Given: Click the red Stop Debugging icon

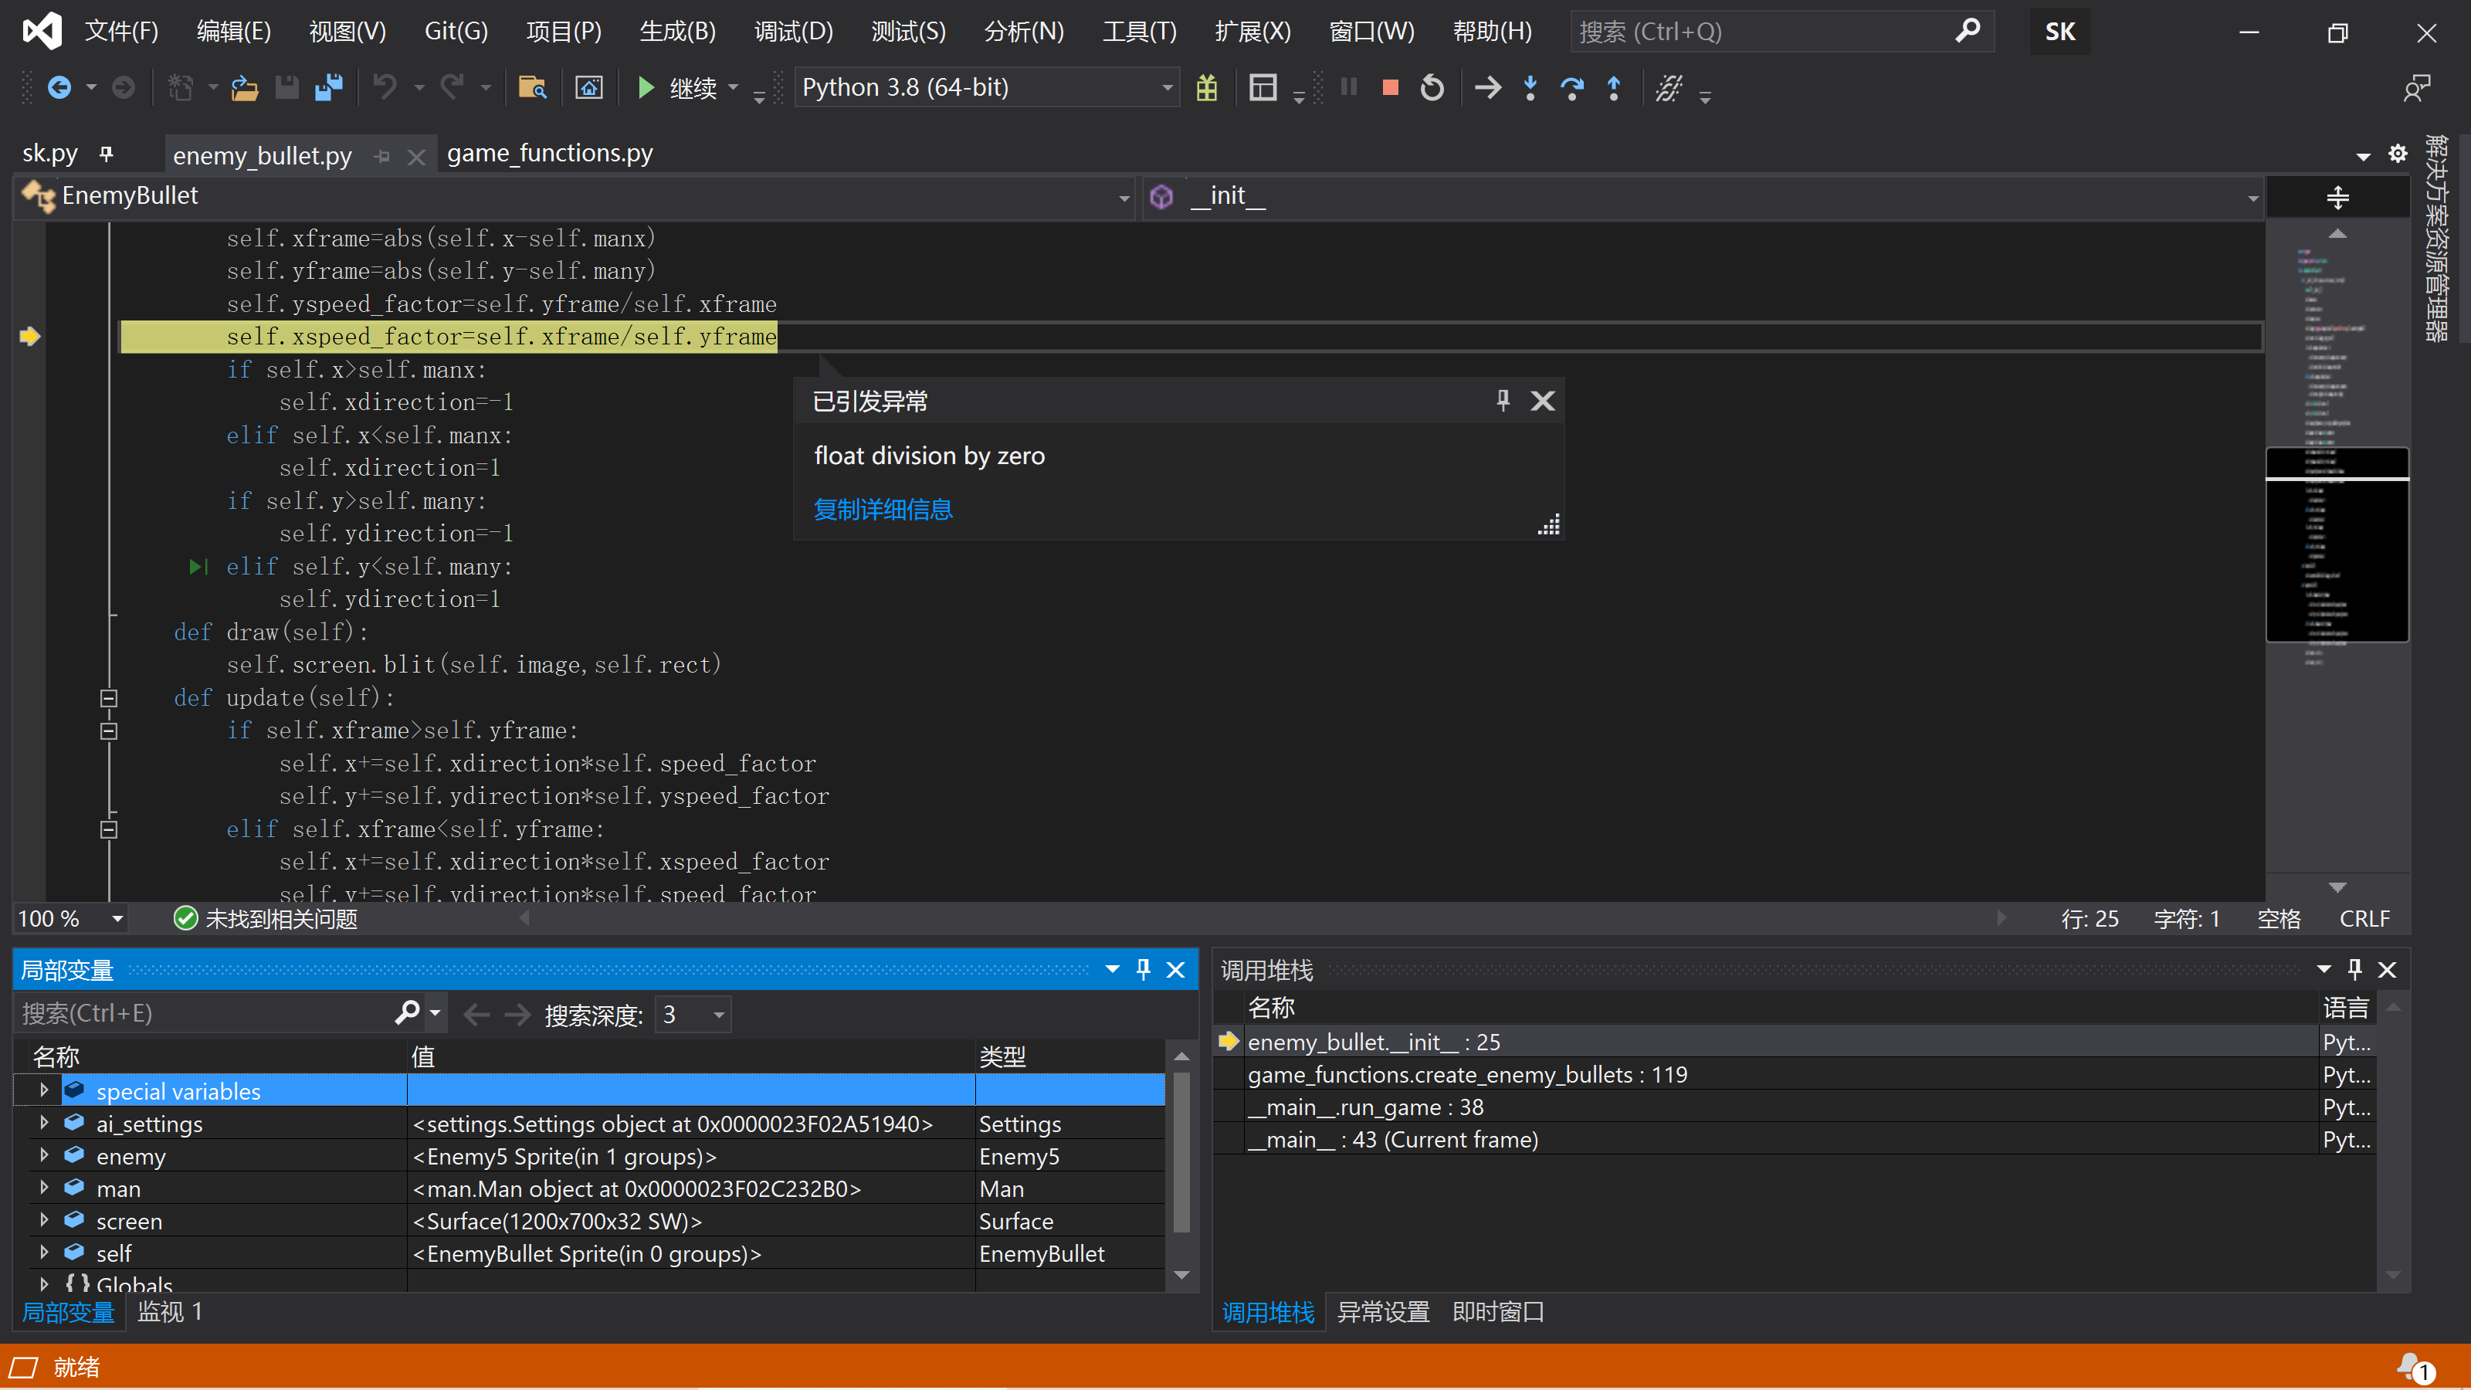Looking at the screenshot, I should click(x=1389, y=88).
